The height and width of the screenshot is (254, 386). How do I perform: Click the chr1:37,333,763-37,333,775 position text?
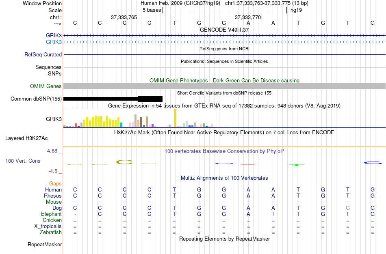click(x=267, y=3)
